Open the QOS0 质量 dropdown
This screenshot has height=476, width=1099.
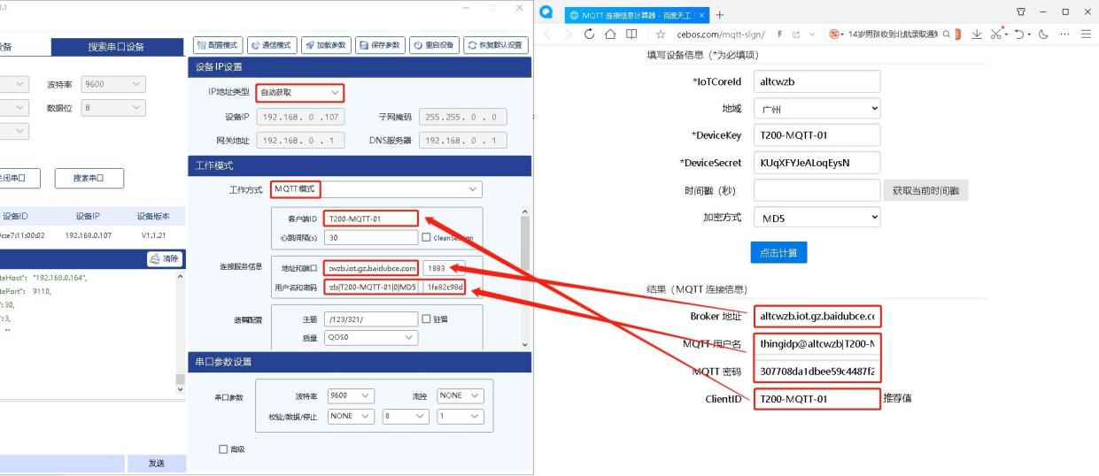coord(371,337)
